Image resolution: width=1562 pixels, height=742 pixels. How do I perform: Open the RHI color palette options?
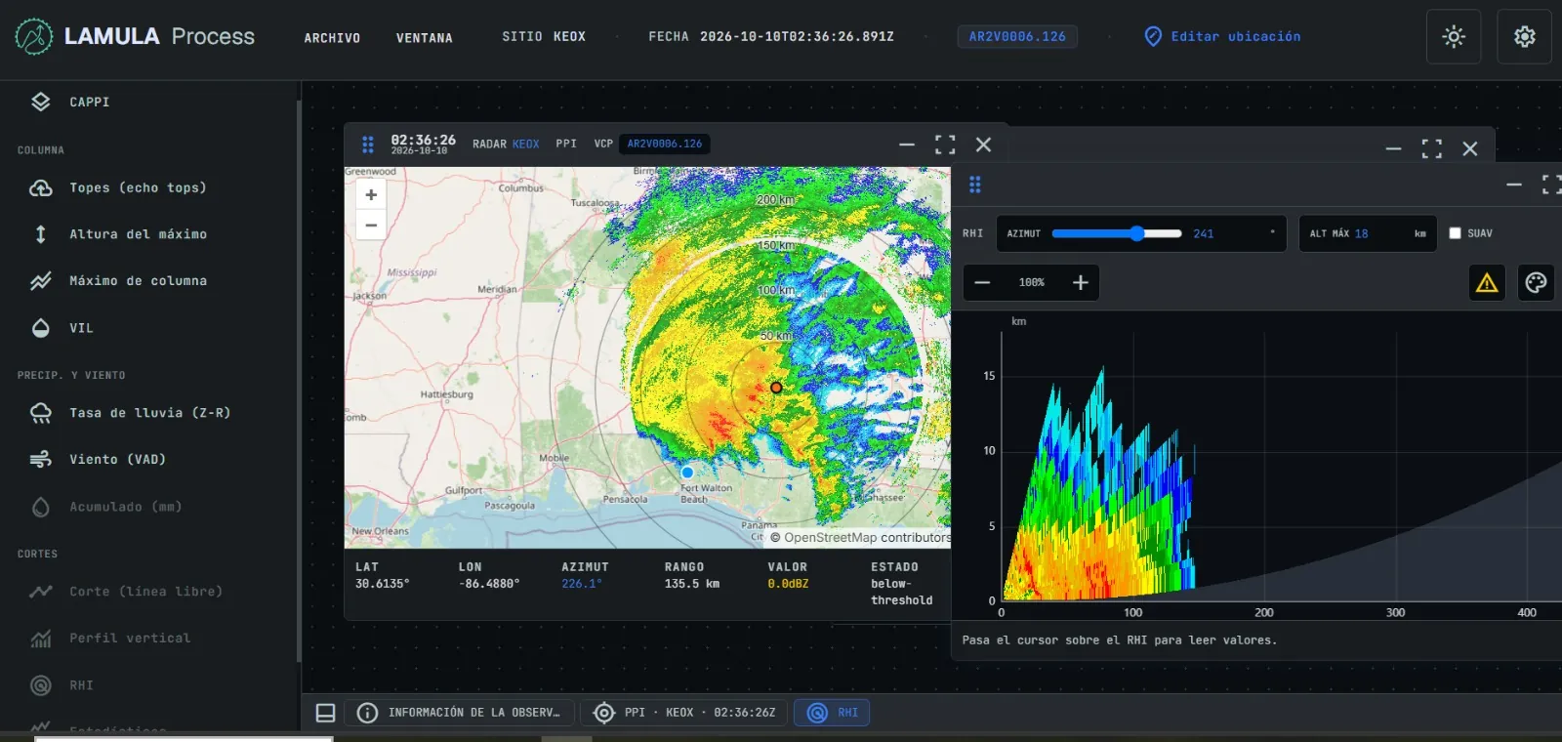1536,282
